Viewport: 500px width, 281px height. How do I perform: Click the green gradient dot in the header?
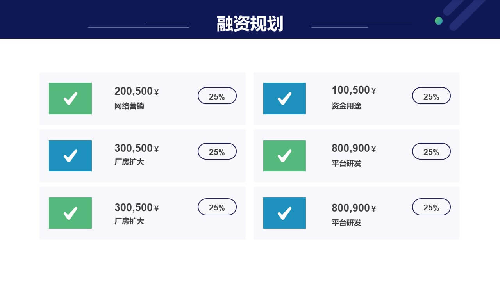pyautogui.click(x=439, y=21)
